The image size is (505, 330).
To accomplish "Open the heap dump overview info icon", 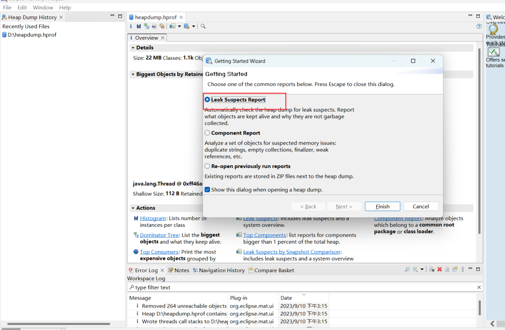I will 131,27.
